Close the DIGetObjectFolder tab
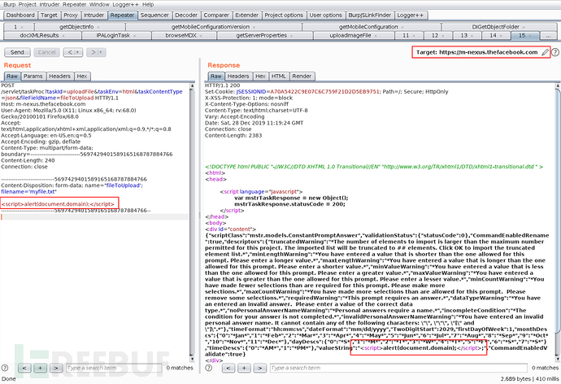Viewport: 561px width, 384px height. coord(524,27)
